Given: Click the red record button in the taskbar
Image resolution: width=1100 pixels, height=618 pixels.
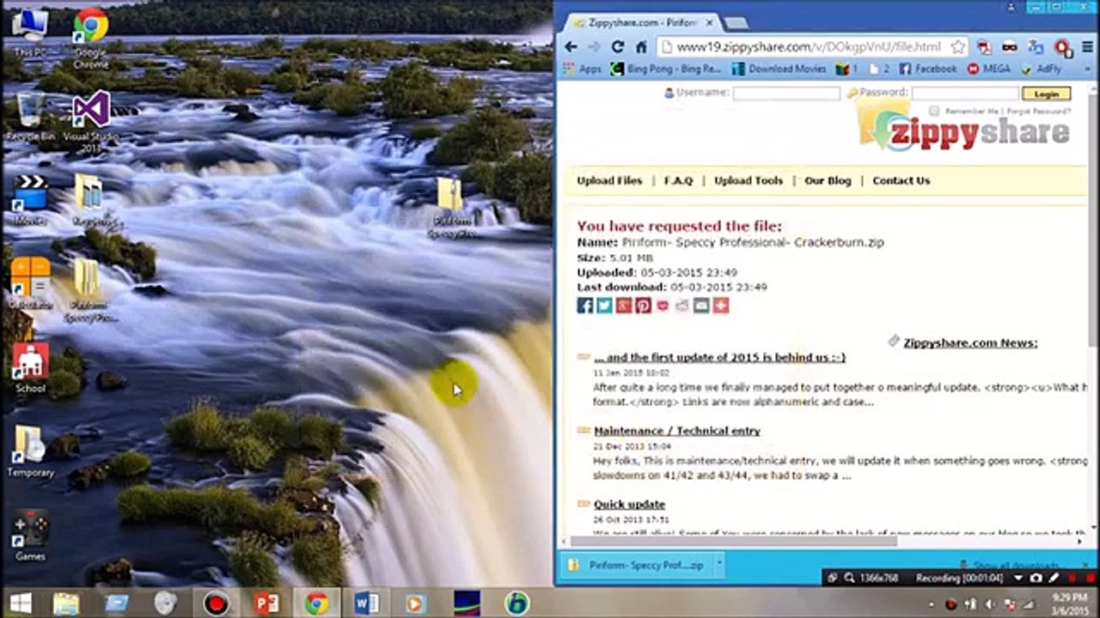Looking at the screenshot, I should click(216, 603).
